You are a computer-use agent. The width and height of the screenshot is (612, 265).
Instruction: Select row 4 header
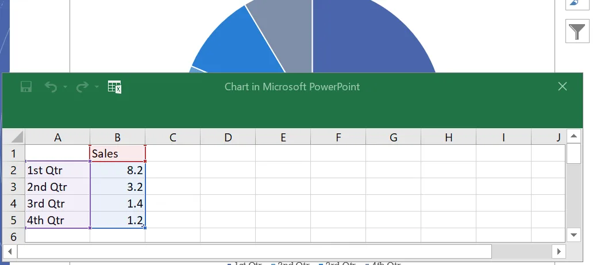pyautogui.click(x=14, y=203)
